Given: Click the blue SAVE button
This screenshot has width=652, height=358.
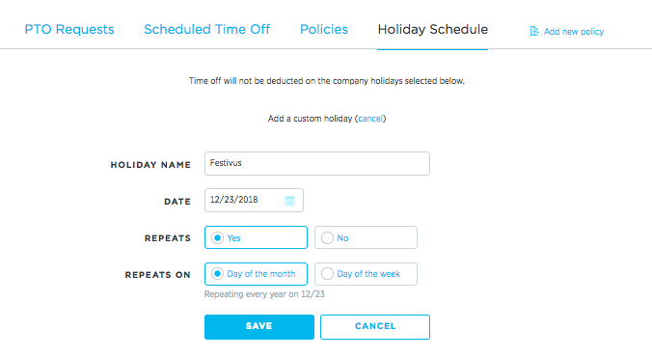Looking at the screenshot, I should (259, 327).
